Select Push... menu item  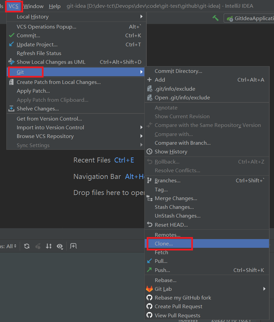pyautogui.click(x=207, y=270)
